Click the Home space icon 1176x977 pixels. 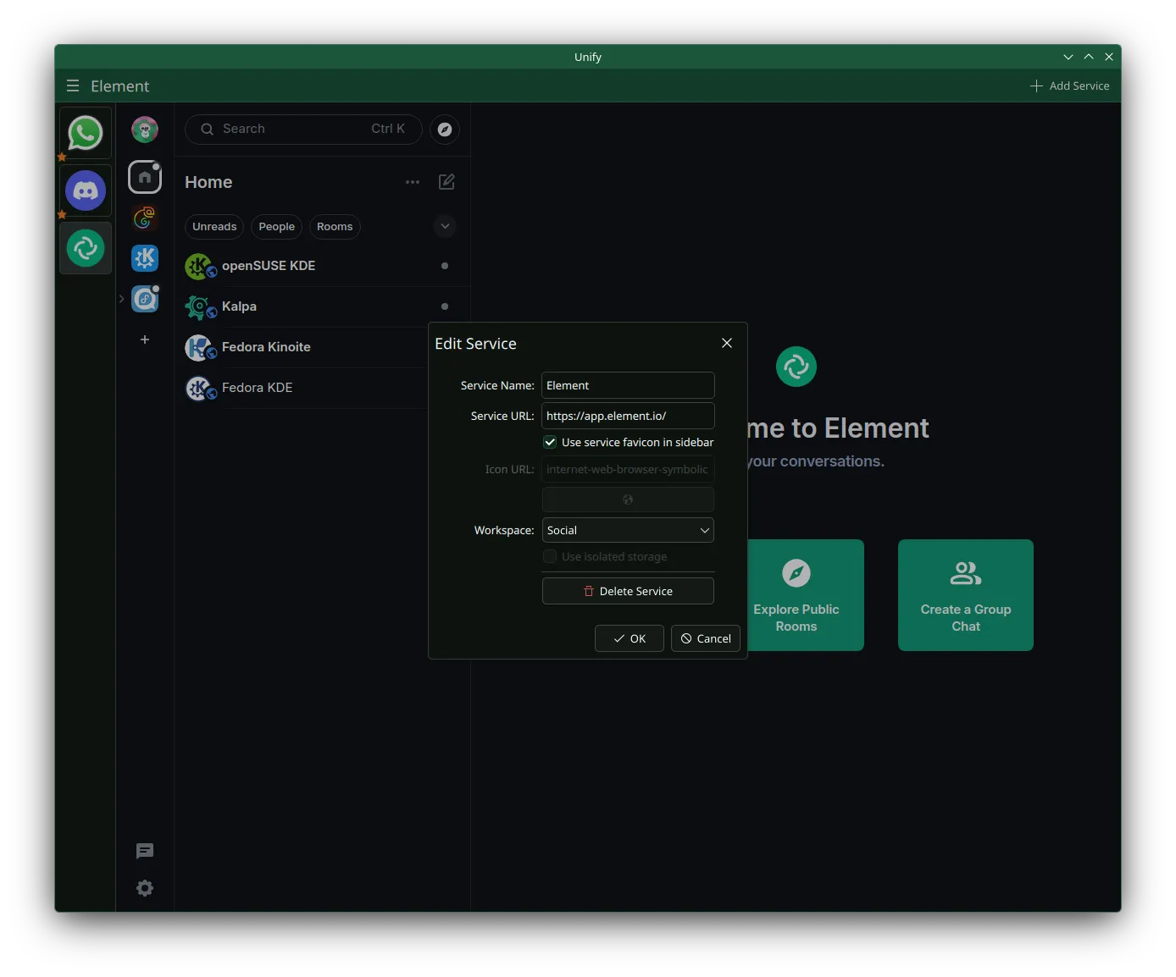pos(145,177)
